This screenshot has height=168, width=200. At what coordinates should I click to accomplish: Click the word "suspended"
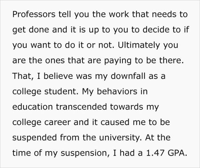(x=35, y=138)
